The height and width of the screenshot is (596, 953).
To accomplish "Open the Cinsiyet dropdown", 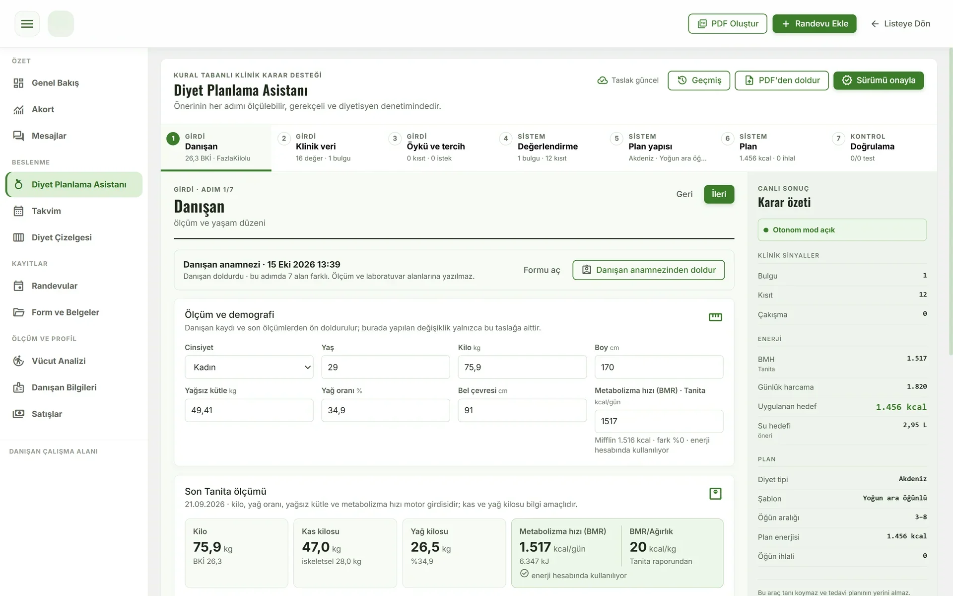I will click(x=249, y=367).
